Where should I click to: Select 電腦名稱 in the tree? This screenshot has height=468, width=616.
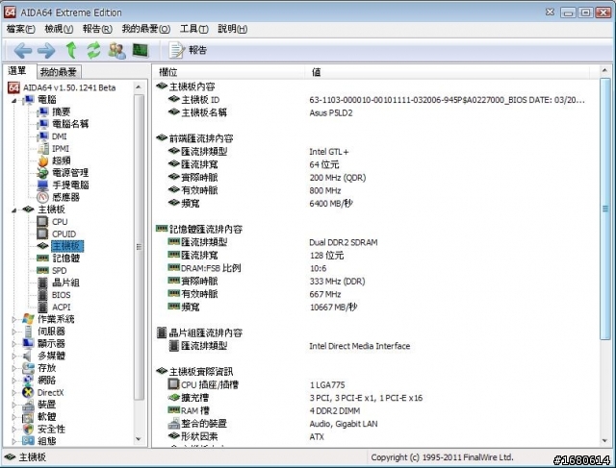click(x=70, y=124)
